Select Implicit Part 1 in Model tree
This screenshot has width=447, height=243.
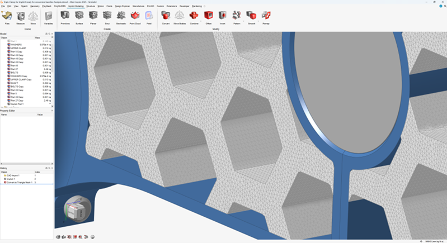point(18,104)
